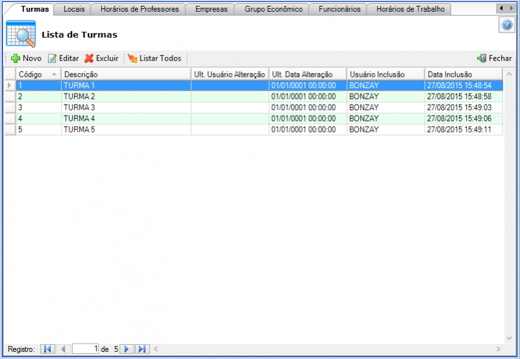Close the list with Fechar
This screenshot has width=520, height=359.
(x=494, y=58)
